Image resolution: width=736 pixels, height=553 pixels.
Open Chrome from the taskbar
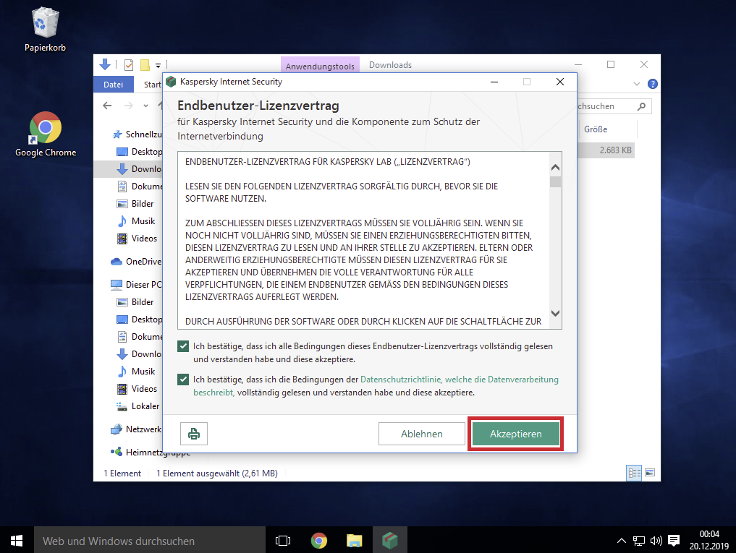(x=319, y=540)
